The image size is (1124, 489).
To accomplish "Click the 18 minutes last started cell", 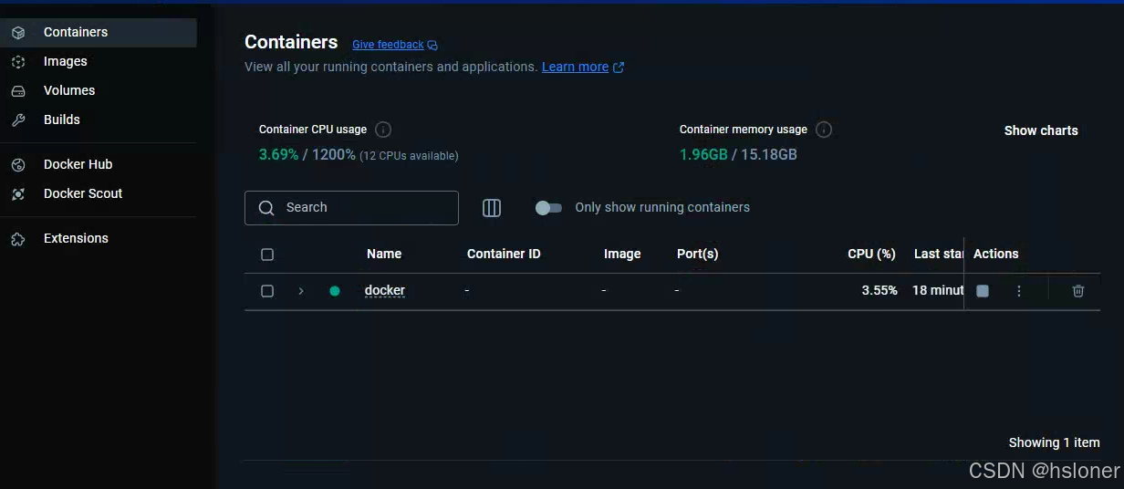I will point(938,290).
